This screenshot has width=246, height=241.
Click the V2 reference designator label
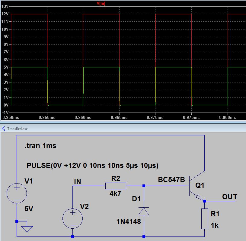click(x=85, y=206)
